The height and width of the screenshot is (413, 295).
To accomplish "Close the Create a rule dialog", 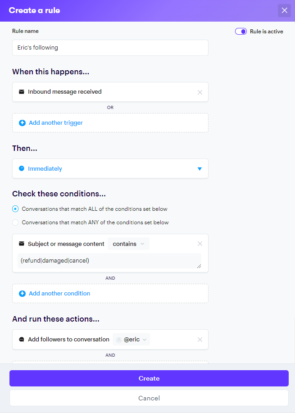I will point(284,10).
